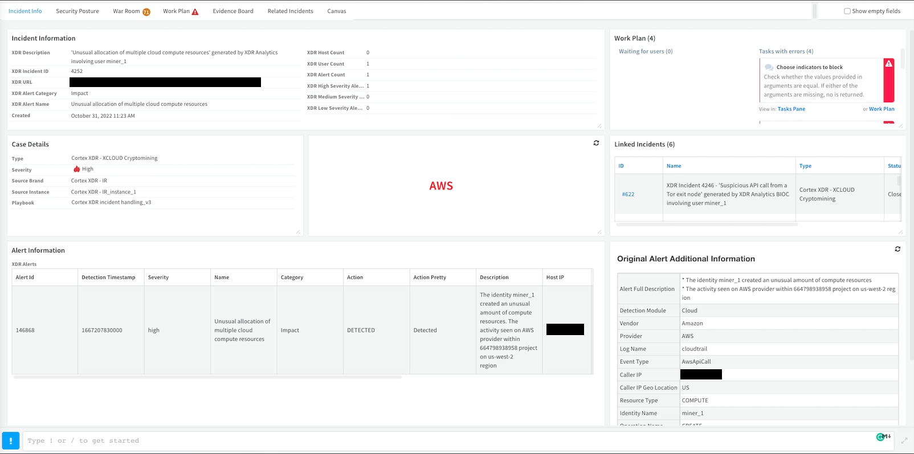
Task: Click the Linked Incidents resize handle
Action: pos(900,232)
